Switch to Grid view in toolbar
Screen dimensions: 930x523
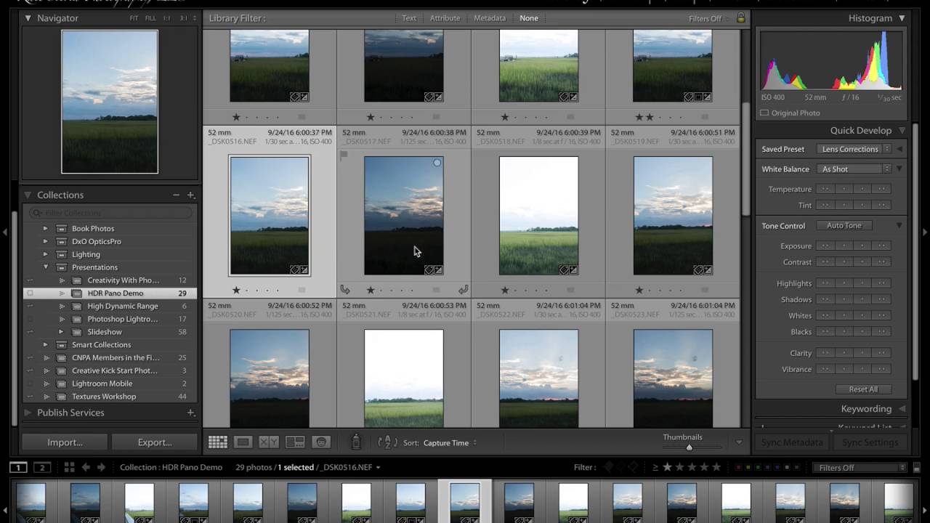pos(217,442)
